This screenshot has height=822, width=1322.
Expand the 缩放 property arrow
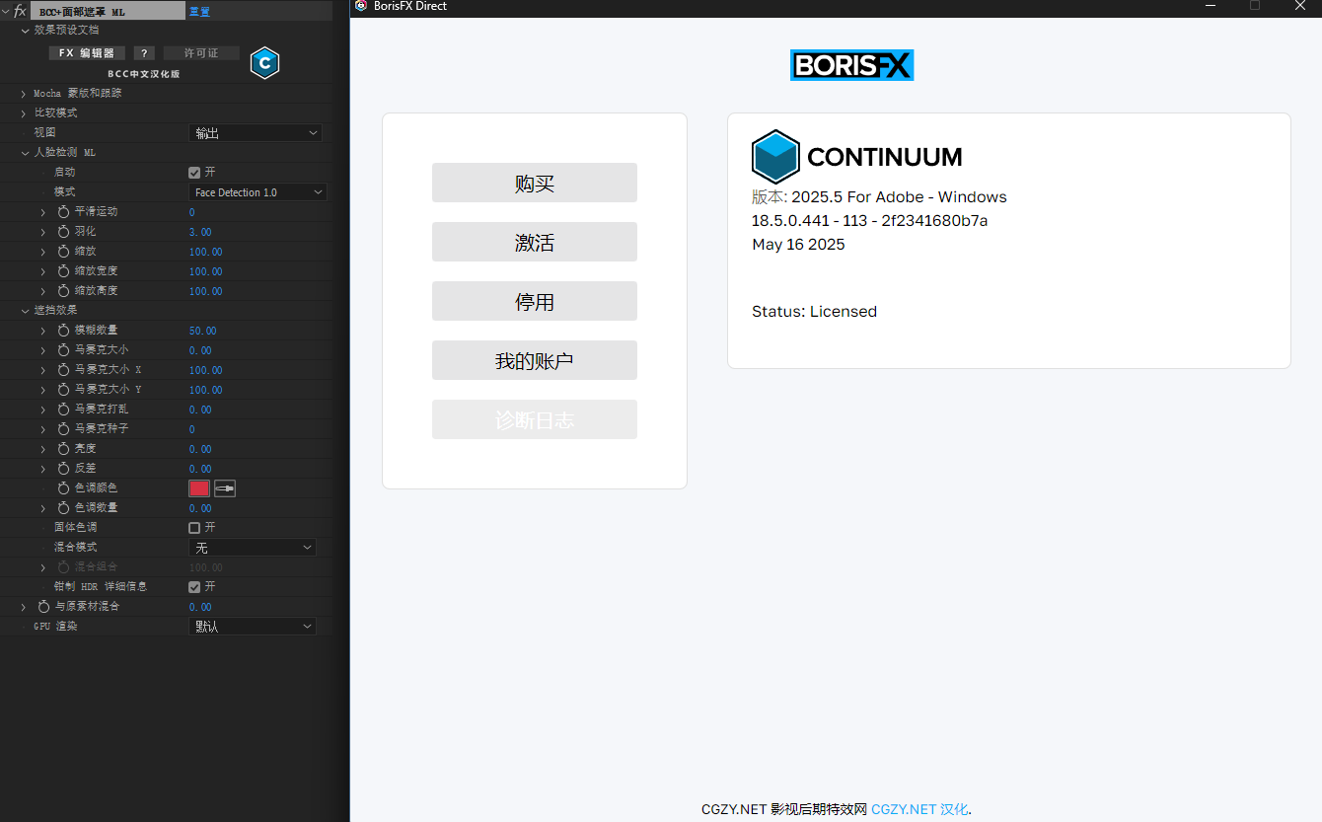(43, 252)
